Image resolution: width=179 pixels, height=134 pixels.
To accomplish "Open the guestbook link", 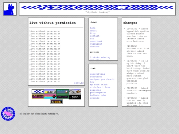I will [x=96, y=41].
